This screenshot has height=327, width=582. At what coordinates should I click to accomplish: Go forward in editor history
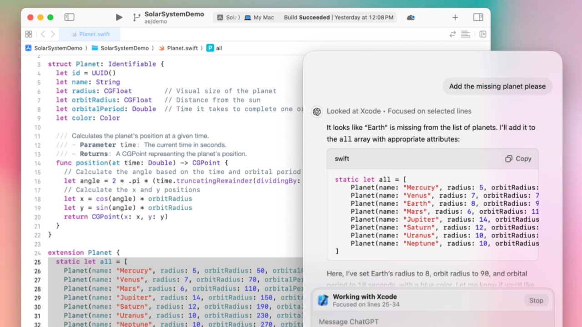click(53, 34)
